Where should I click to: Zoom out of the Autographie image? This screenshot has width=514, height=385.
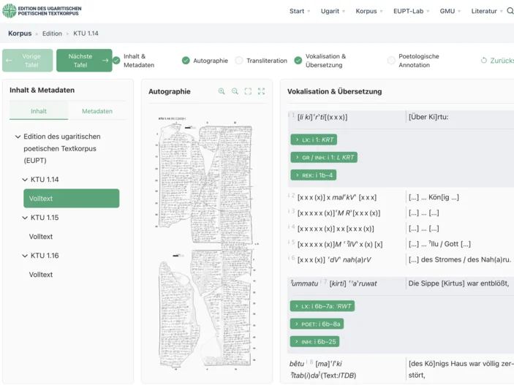[235, 91]
